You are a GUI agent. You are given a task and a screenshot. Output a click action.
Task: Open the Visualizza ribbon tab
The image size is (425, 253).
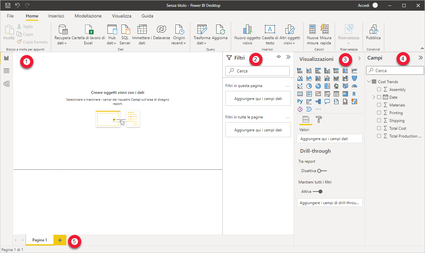122,16
